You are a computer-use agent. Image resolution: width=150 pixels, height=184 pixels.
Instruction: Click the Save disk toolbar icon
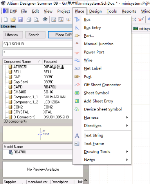[20, 20]
